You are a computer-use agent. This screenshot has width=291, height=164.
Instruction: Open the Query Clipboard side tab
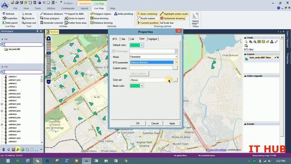pos(287,39)
